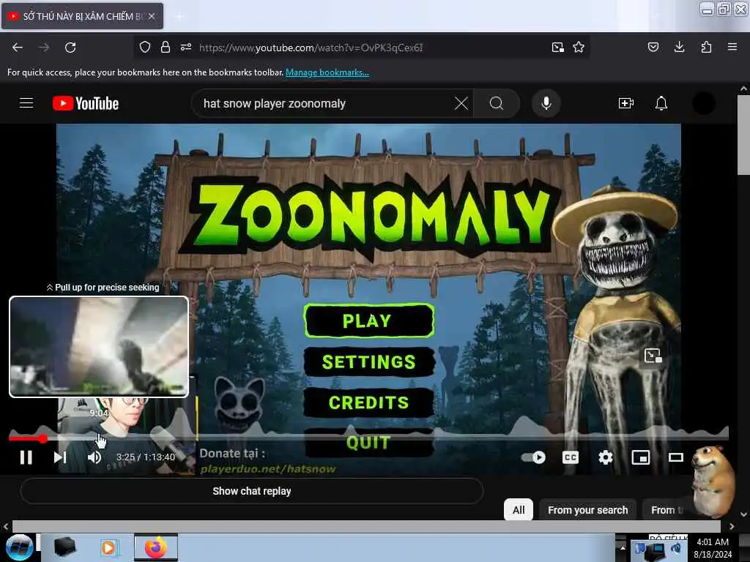Open the Firefox application menu
750x562 pixels.
[732, 47]
